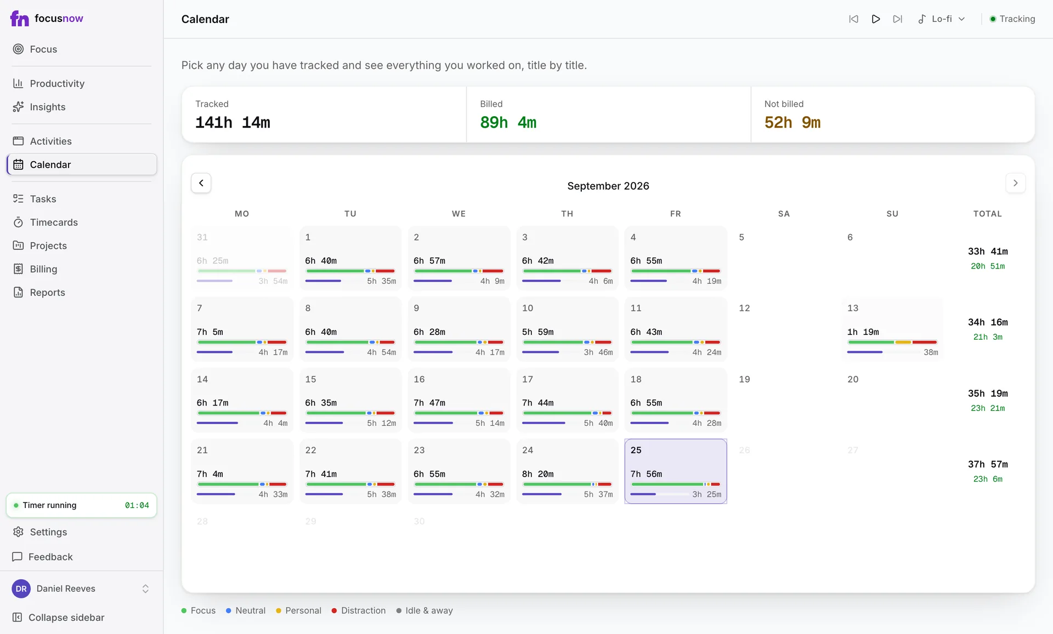Click the Reports document icon
Viewport: 1053px width, 634px height.
[x=18, y=293]
